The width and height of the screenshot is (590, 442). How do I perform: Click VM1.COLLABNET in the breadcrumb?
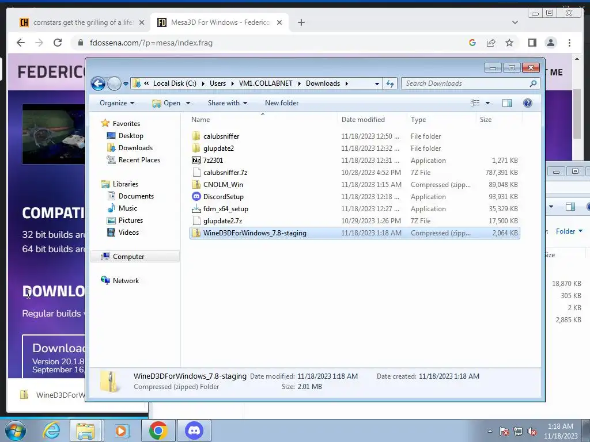(266, 83)
